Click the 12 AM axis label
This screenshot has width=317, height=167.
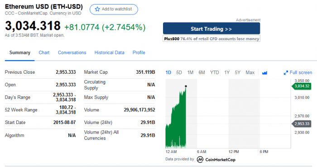171,152
